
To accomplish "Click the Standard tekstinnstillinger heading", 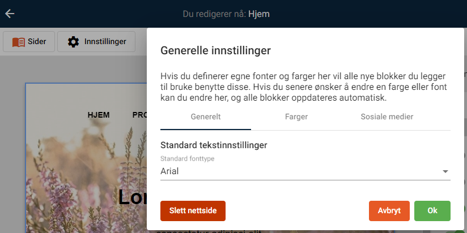I will (x=214, y=145).
